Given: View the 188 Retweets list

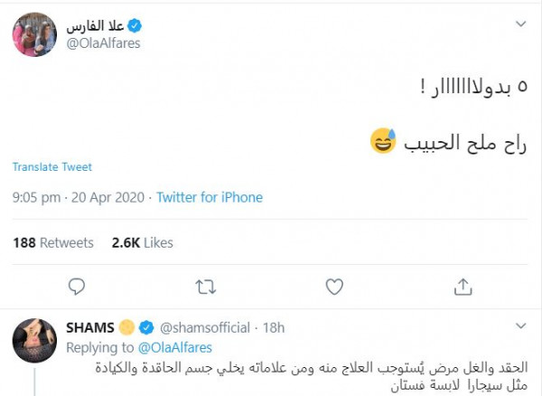Looking at the screenshot, I should click(53, 242).
